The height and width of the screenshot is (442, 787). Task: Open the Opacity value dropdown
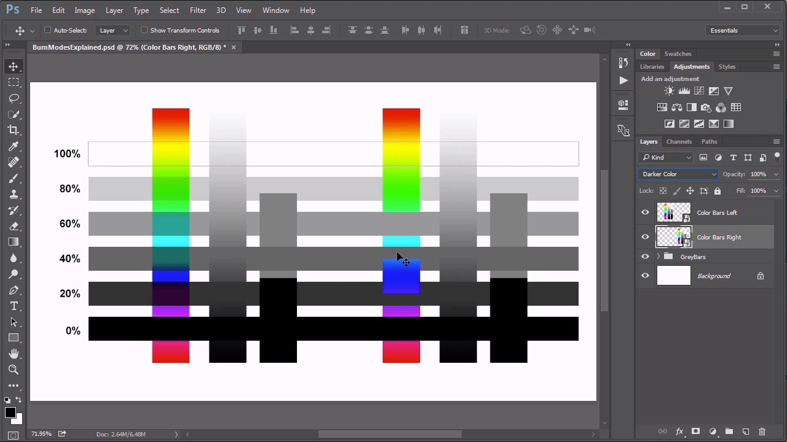pos(776,174)
